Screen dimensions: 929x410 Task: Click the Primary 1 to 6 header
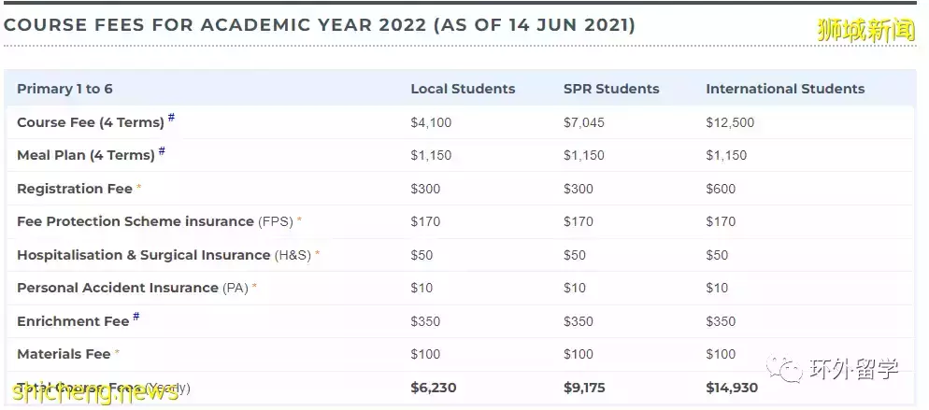click(64, 89)
